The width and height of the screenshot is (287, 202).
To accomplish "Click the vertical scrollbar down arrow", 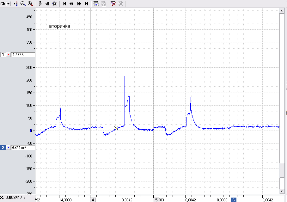I will 282,191.
